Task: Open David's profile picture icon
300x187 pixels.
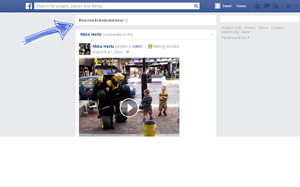Action: pyautogui.click(x=217, y=6)
